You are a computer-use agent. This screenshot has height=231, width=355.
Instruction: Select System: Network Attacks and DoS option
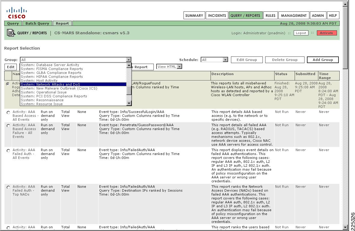51,84
